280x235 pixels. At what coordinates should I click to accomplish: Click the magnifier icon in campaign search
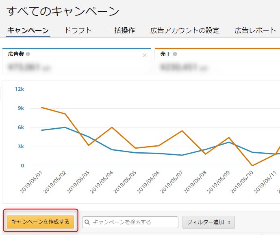pos(87,222)
